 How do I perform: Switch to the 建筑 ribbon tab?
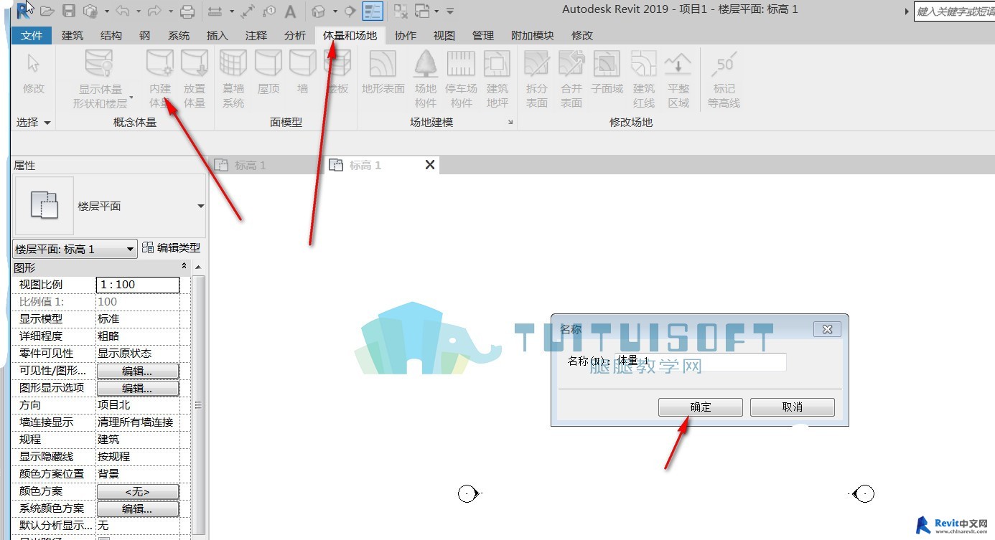(x=73, y=35)
